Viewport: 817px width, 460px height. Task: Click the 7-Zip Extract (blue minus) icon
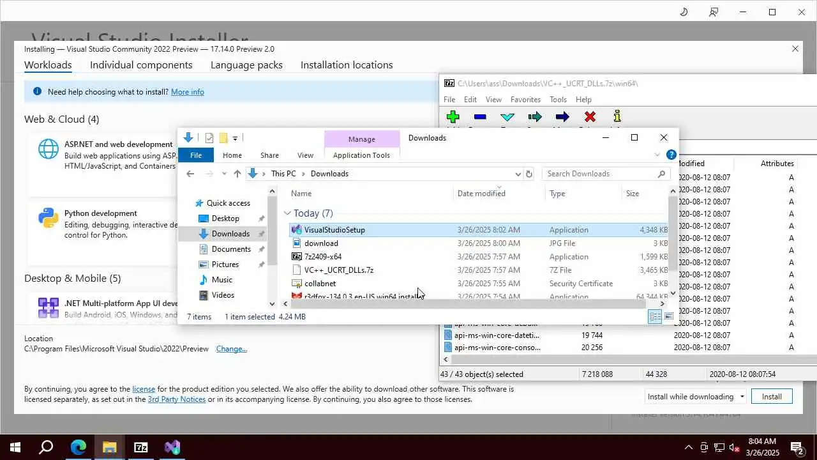480,117
